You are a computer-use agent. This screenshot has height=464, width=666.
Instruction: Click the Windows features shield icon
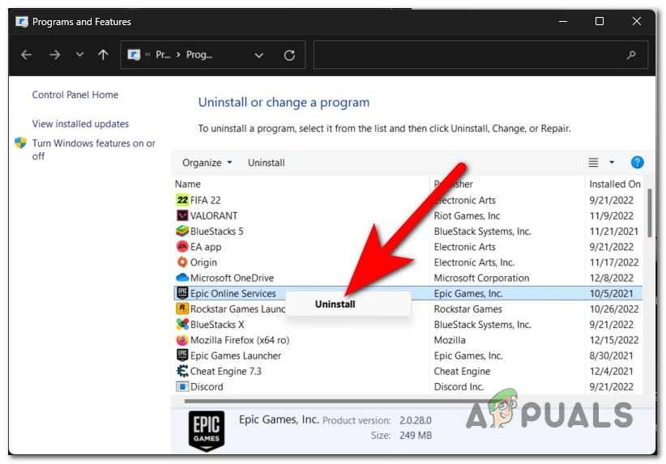click(x=20, y=143)
